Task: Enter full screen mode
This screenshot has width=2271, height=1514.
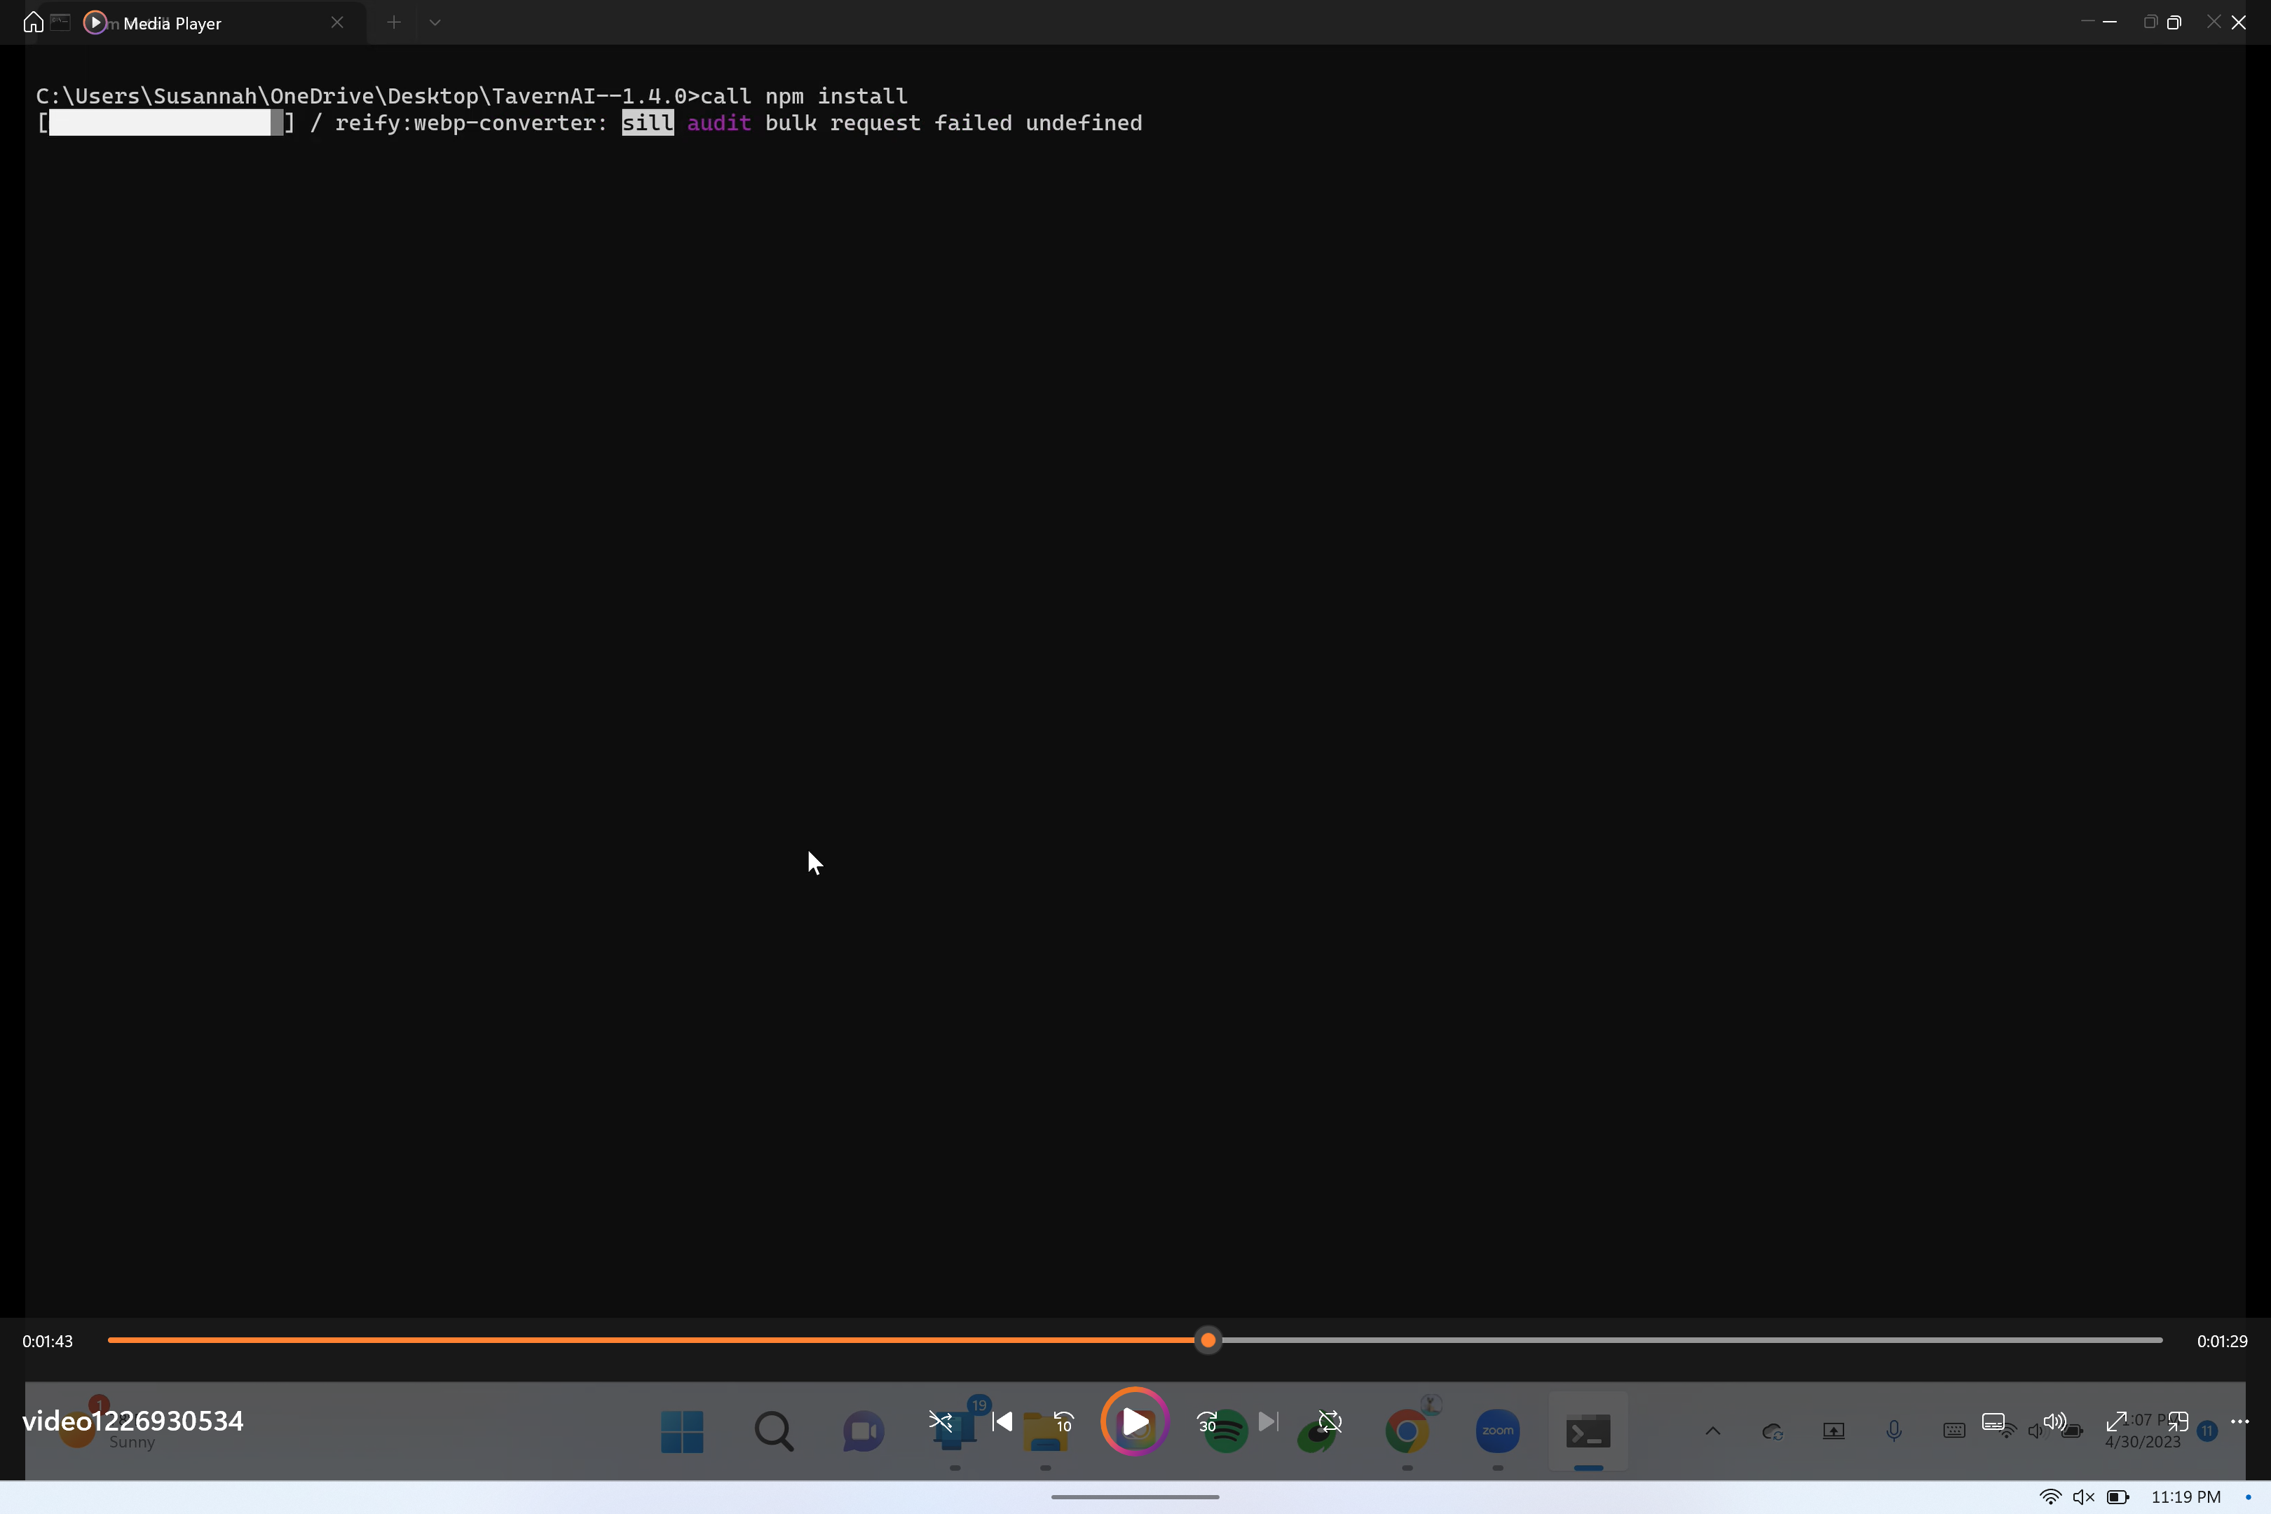Action: click(x=2115, y=1421)
